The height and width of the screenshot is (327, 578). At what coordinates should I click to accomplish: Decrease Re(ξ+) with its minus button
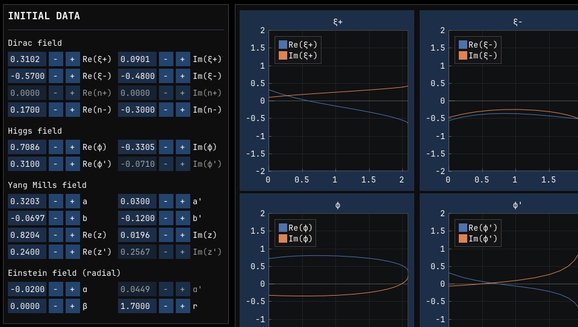click(x=55, y=59)
